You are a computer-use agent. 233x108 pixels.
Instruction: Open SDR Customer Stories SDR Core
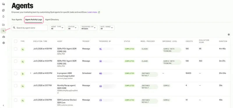pos(67,101)
